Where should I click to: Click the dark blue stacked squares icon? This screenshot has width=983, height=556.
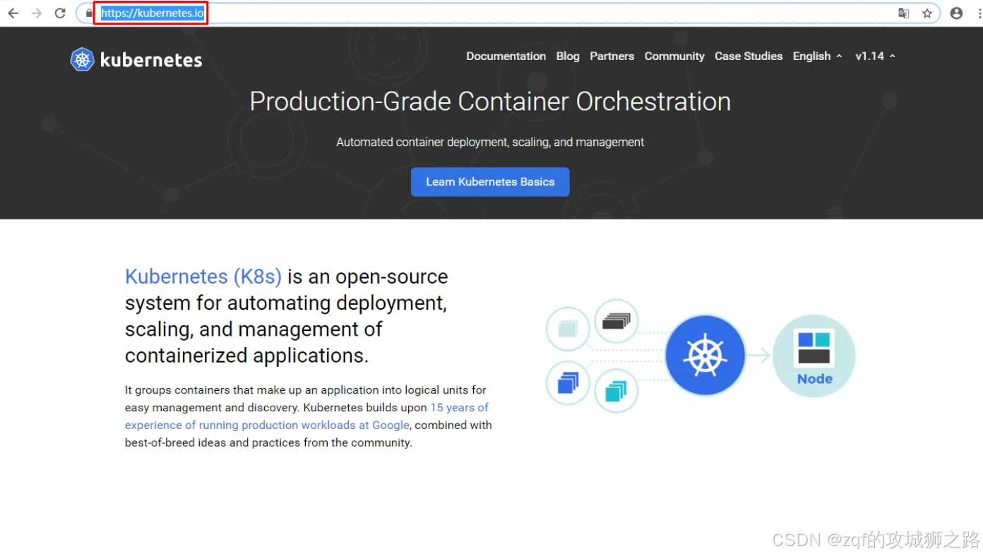568,382
